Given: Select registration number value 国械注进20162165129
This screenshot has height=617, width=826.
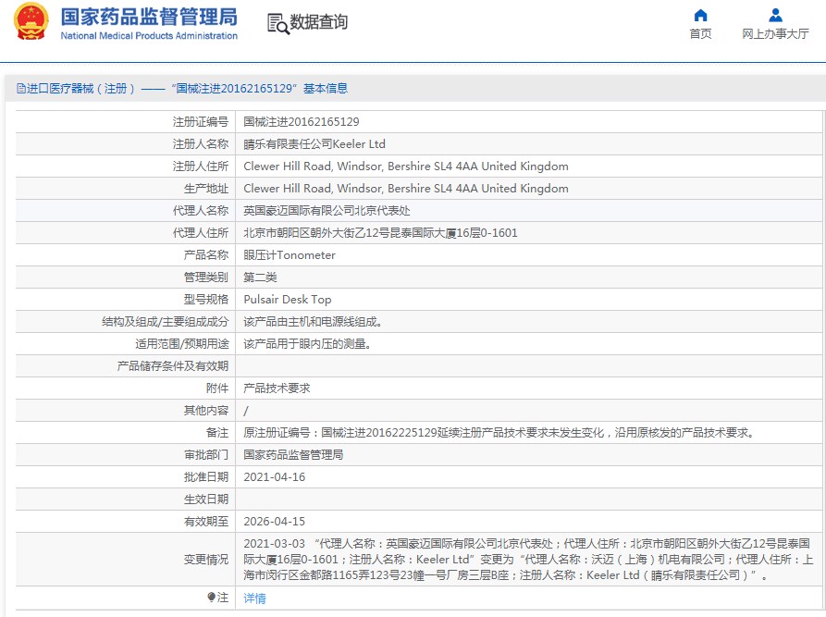Looking at the screenshot, I should [x=302, y=122].
